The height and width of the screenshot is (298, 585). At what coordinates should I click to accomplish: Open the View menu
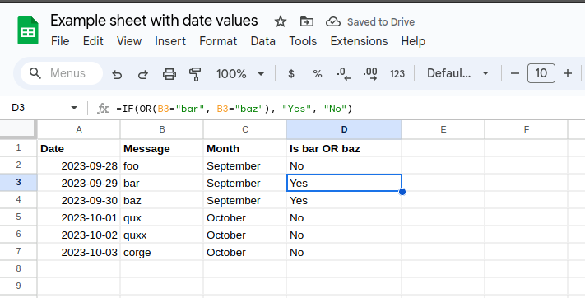click(x=129, y=41)
